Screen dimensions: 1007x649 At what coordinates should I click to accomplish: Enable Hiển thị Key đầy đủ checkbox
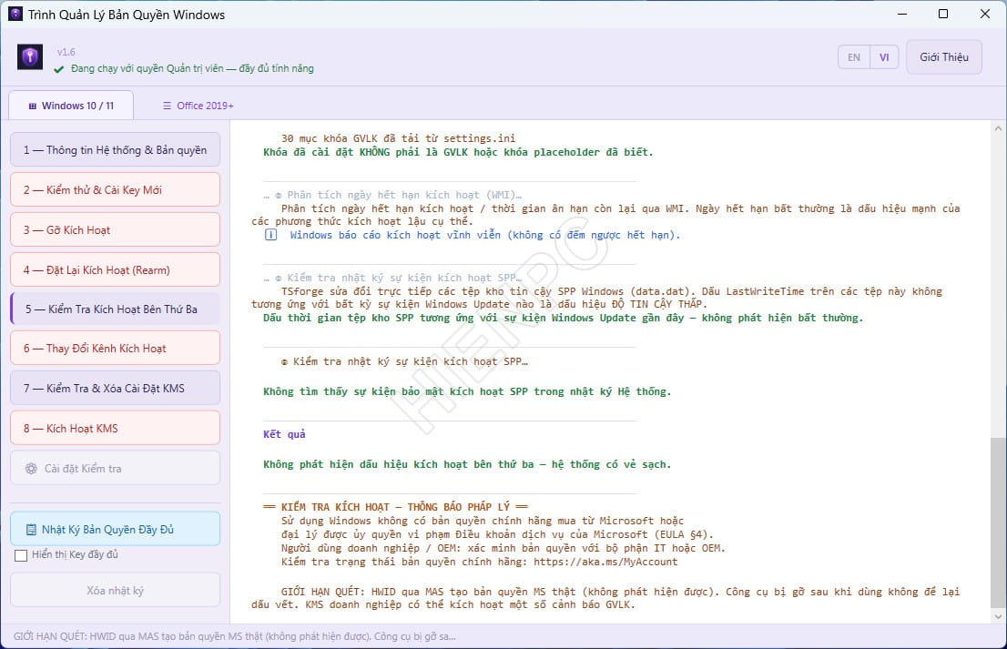[x=21, y=555]
